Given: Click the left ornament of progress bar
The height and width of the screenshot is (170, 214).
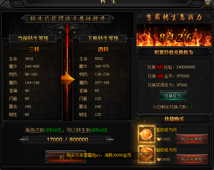Looking at the screenshot, I should tap(24, 140).
